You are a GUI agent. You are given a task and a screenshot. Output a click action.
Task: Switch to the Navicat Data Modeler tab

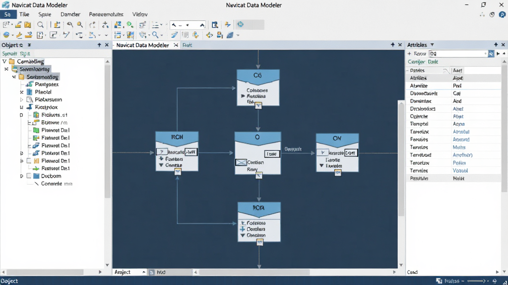click(x=142, y=45)
